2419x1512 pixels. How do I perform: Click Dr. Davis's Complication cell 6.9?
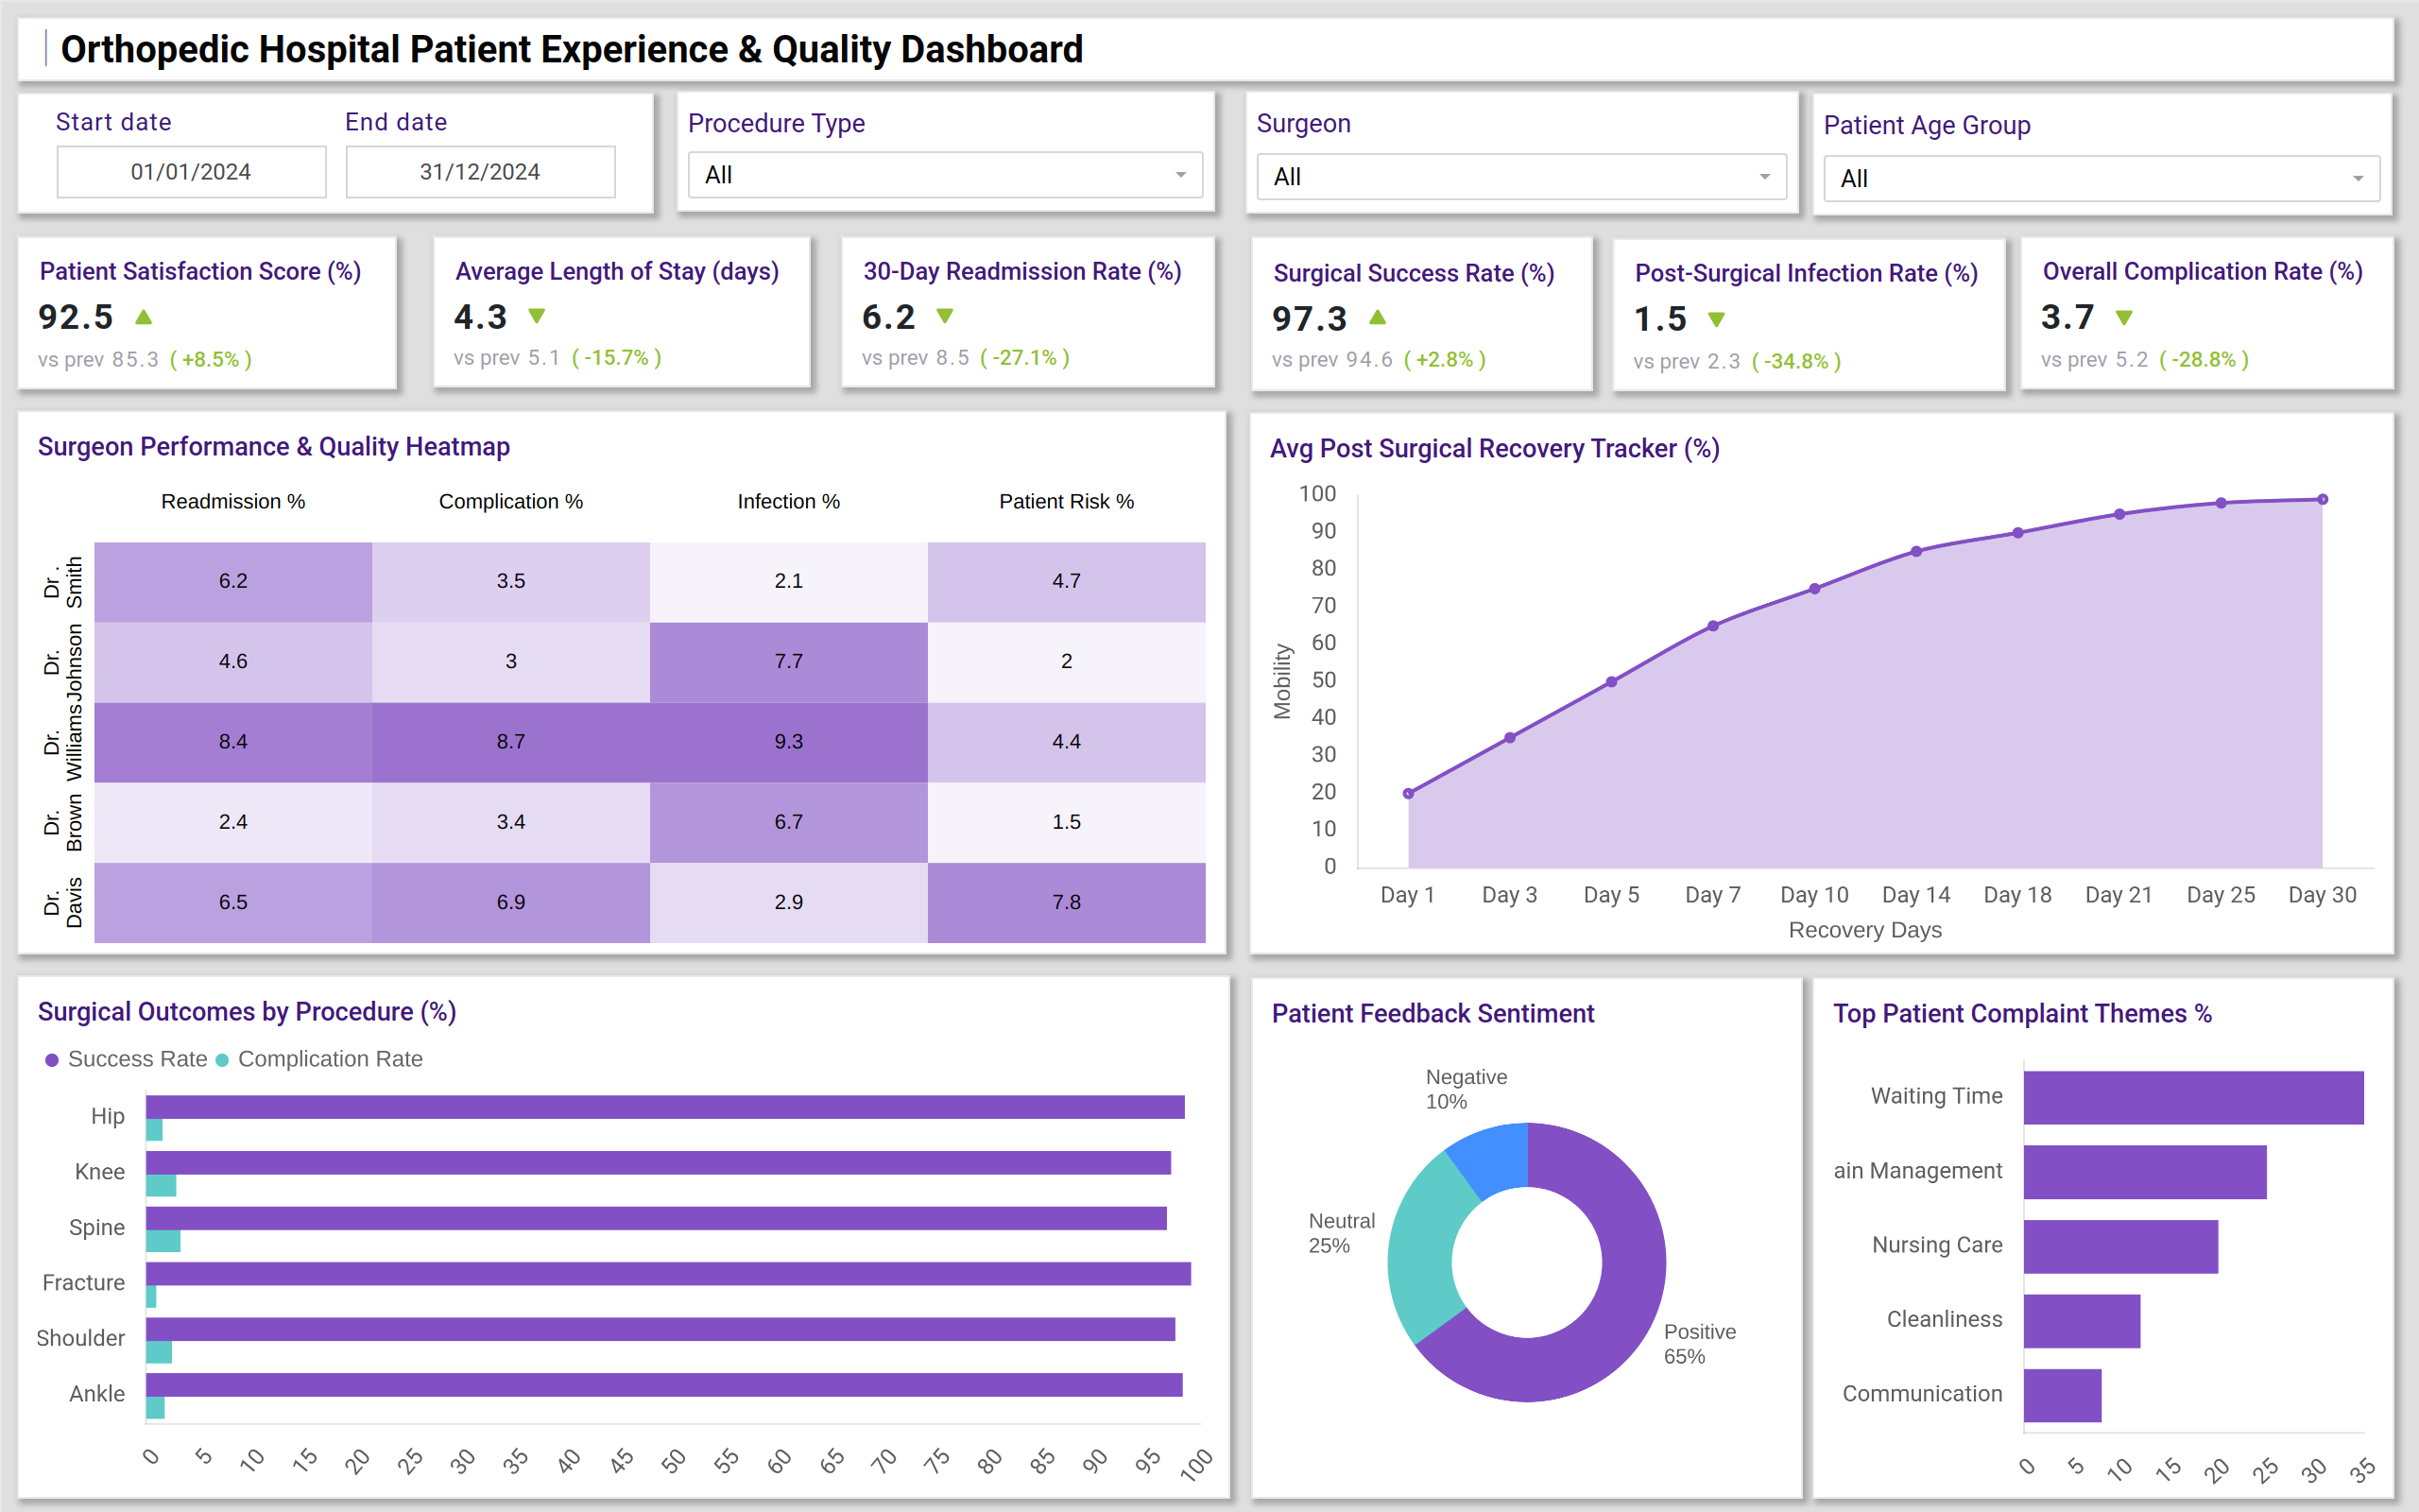pyautogui.click(x=511, y=902)
